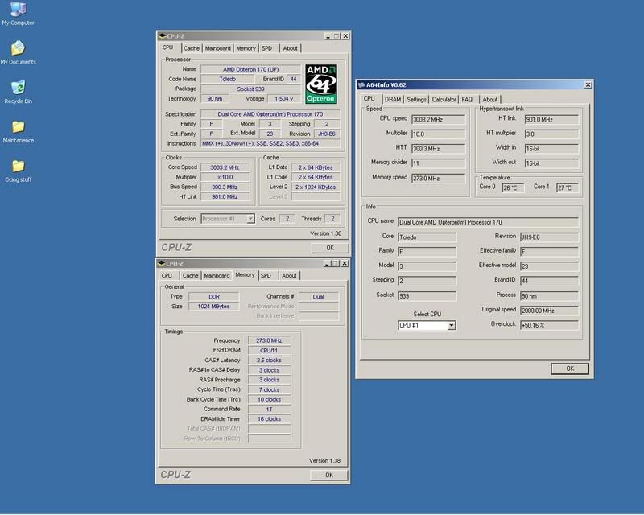Open Cache tab in bottom CPU-Z window

point(190,275)
